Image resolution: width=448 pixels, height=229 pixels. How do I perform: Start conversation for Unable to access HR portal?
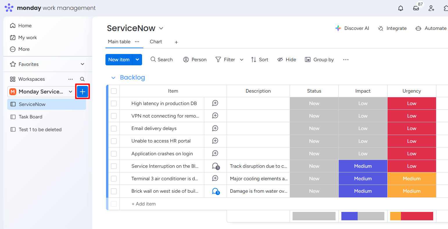tap(215, 141)
